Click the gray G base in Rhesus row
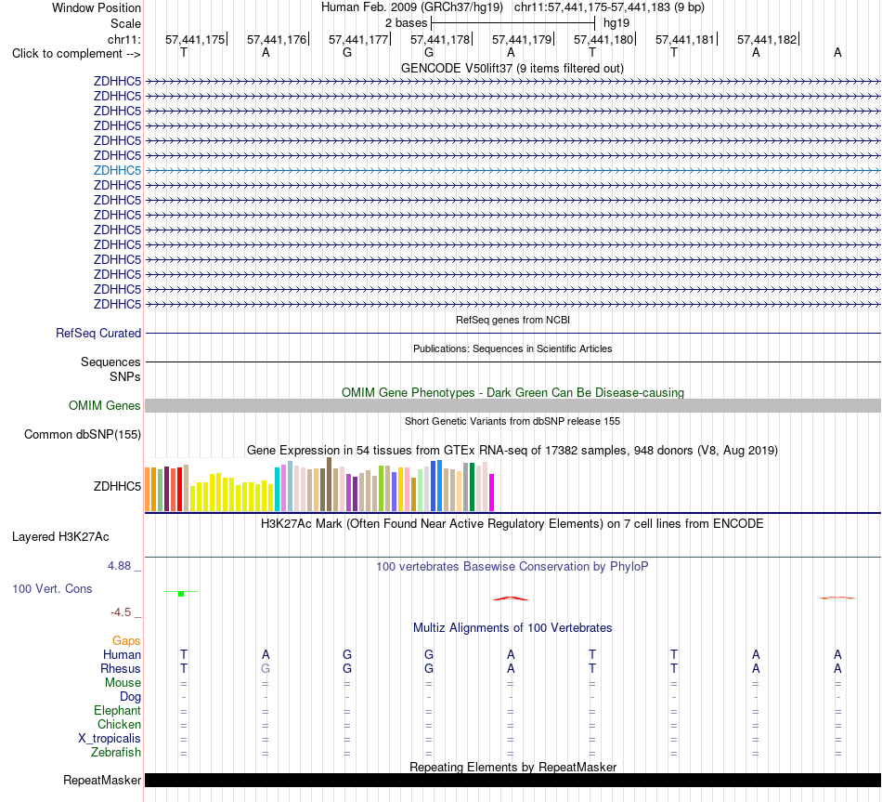This screenshot has height=802, width=882. 266,668
